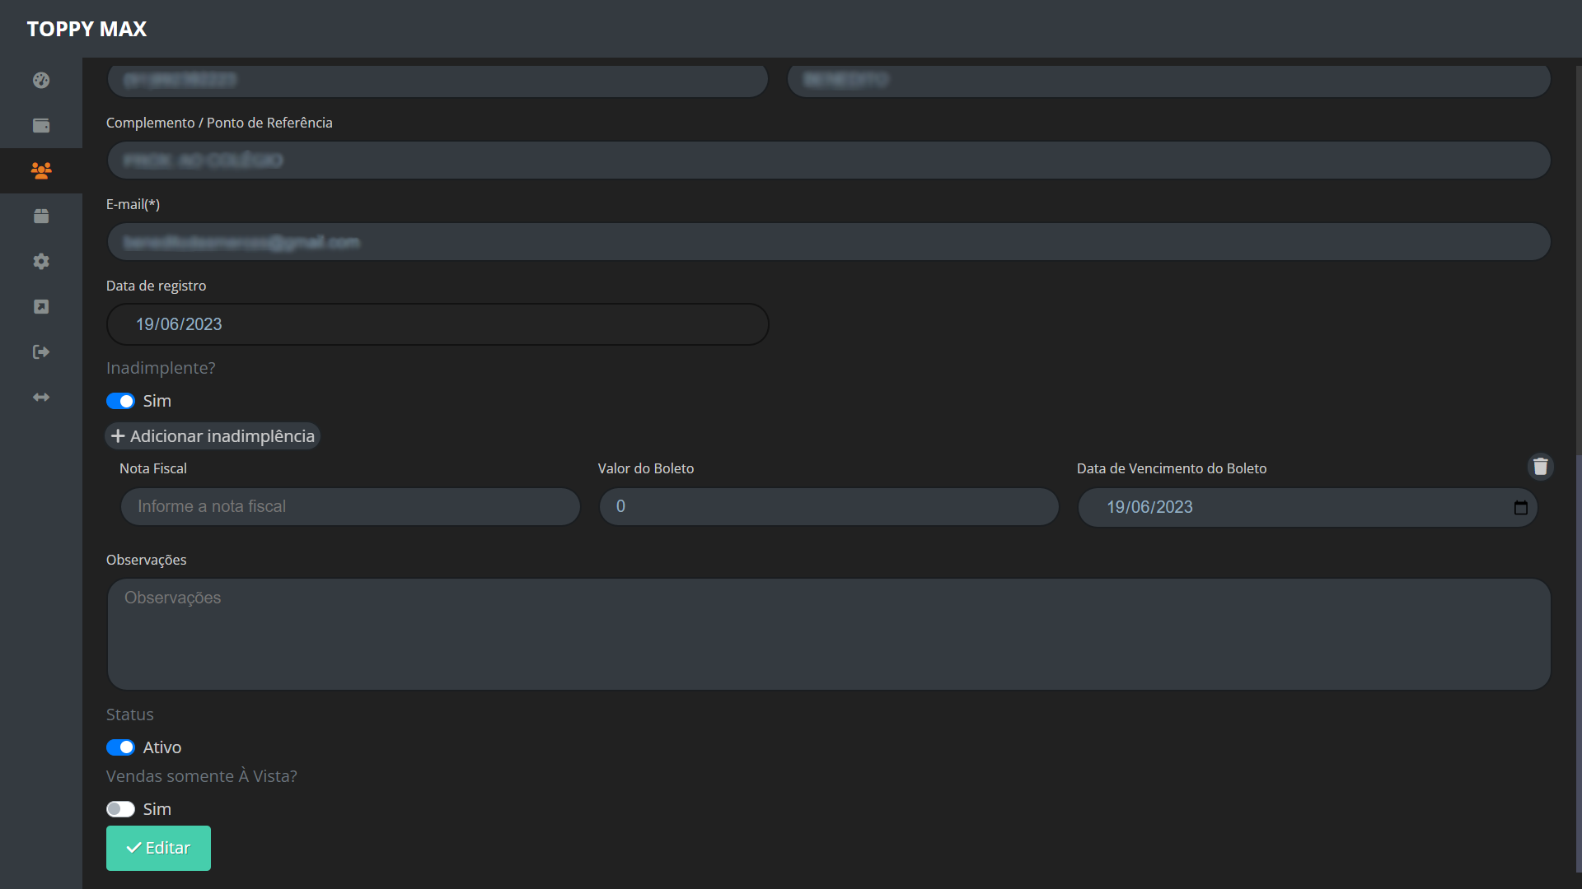Click the external link square sidebar icon

[x=41, y=306]
